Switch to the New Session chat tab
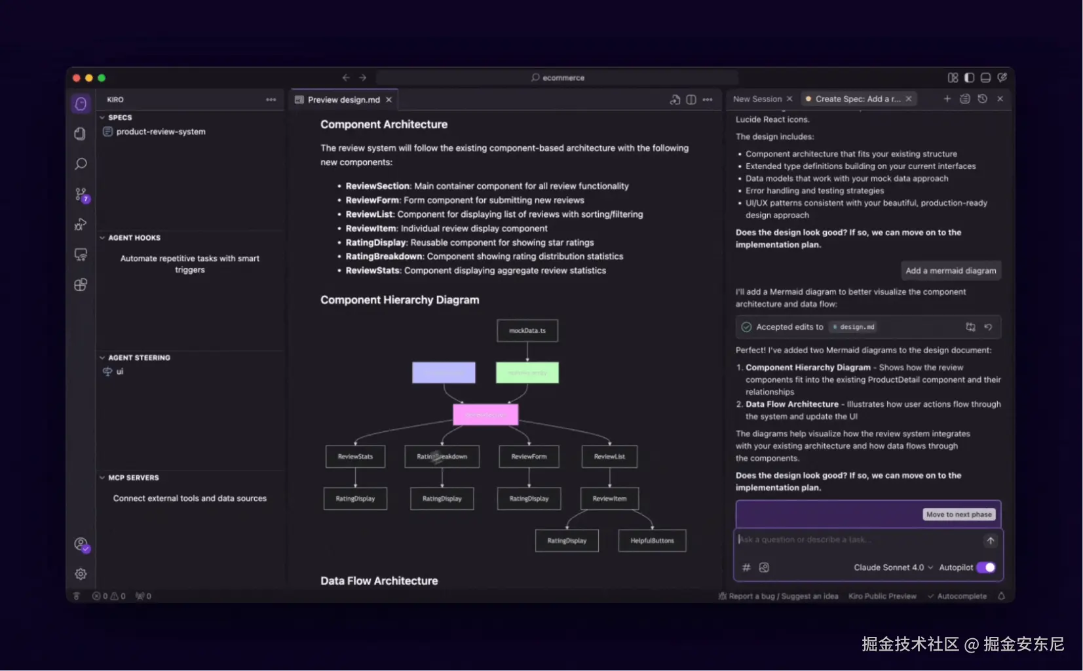1083x671 pixels. click(757, 99)
